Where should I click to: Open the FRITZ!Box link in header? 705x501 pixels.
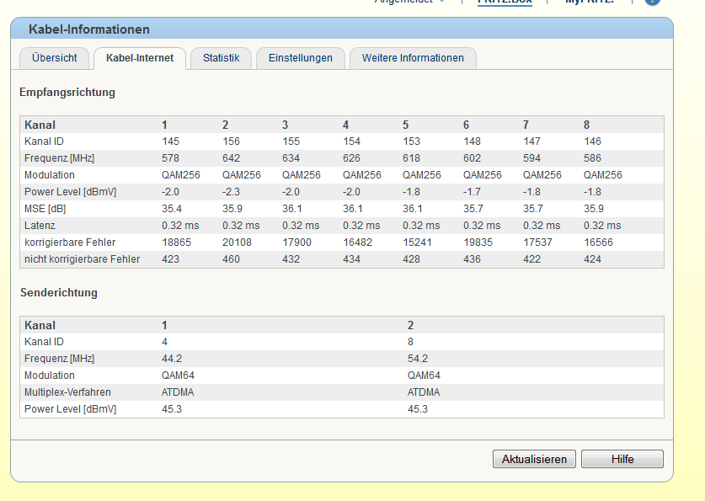click(x=505, y=2)
